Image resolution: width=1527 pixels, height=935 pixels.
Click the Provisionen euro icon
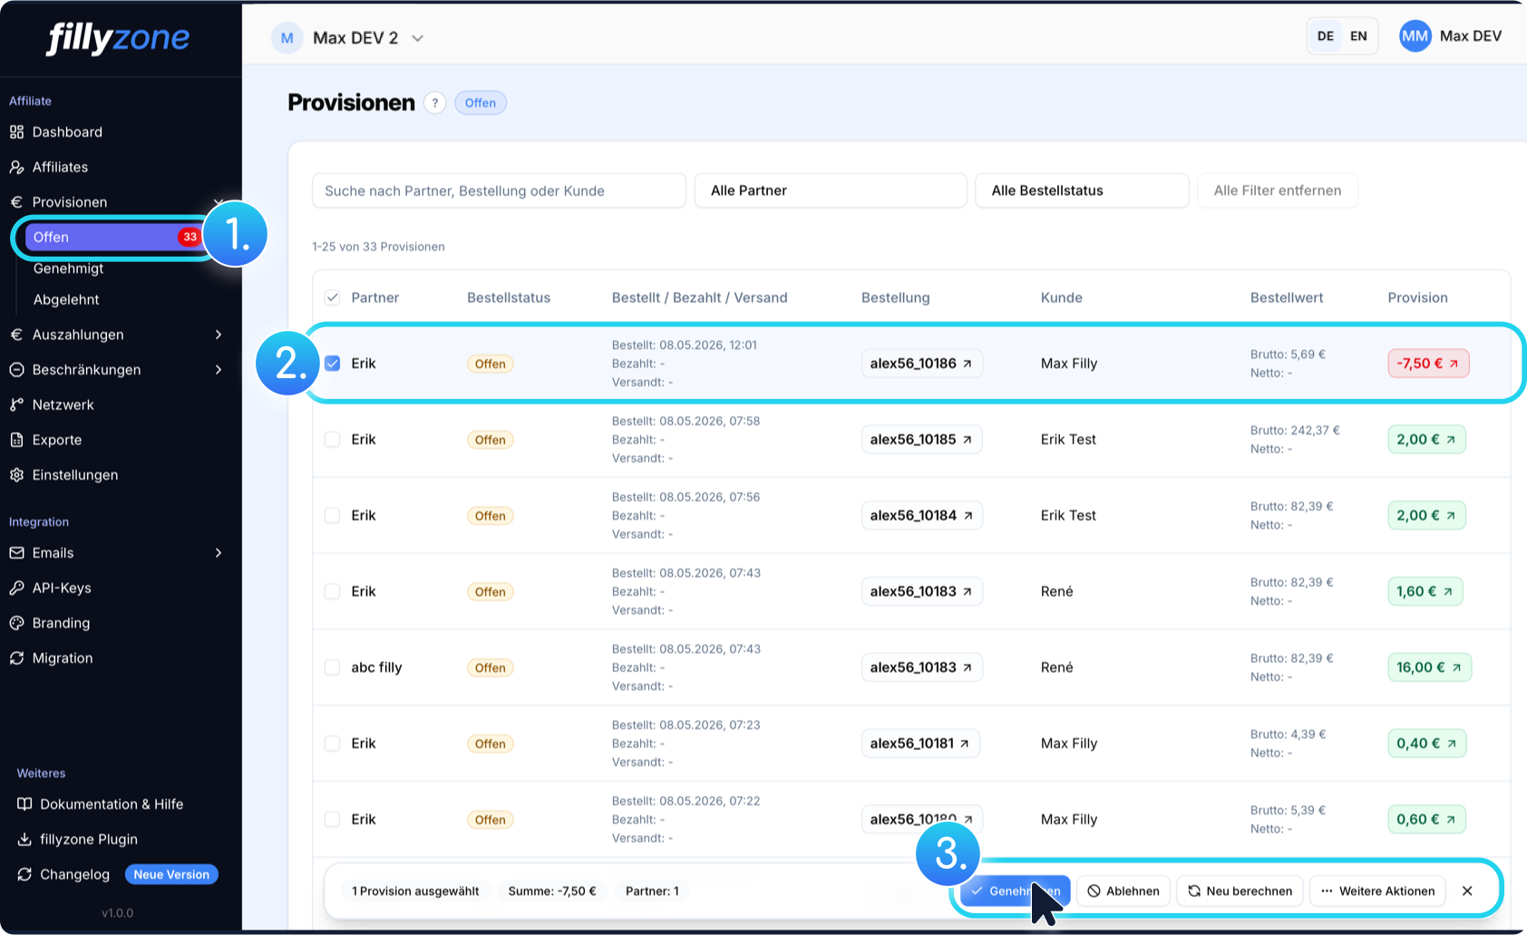pos(16,202)
